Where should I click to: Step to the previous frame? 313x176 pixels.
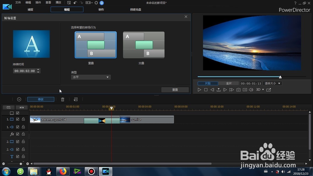point(212,90)
